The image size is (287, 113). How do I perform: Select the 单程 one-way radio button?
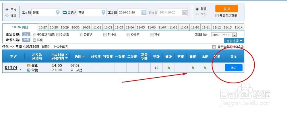tap(7, 9)
